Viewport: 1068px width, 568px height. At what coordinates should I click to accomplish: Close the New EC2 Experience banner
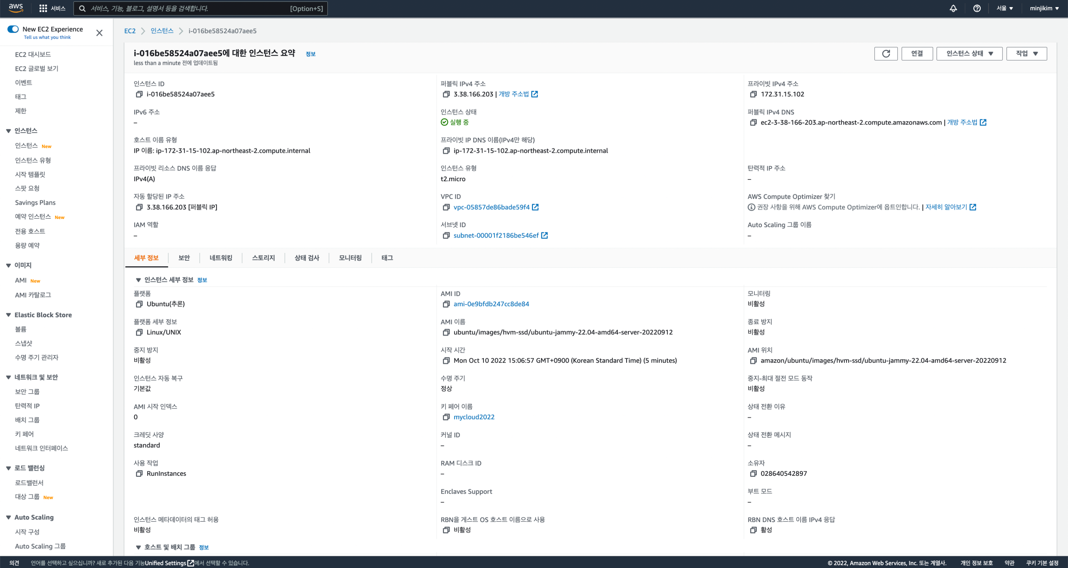click(100, 33)
